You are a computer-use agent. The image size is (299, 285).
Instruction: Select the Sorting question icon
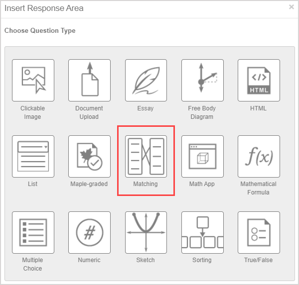[x=202, y=232]
